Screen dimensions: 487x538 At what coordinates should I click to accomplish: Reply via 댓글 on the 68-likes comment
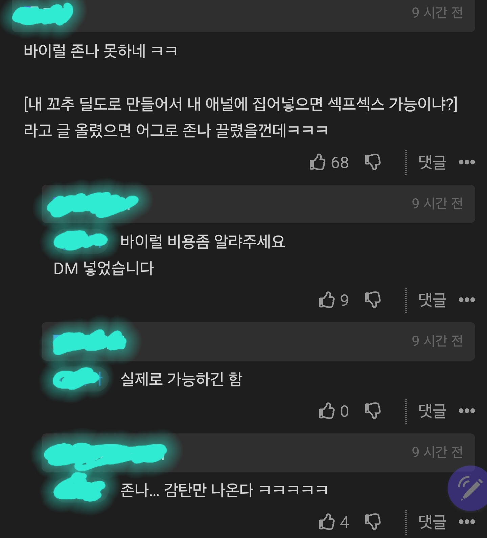click(x=432, y=162)
